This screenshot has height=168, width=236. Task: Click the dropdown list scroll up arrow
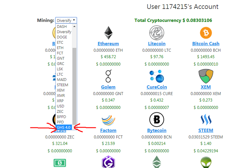click(74, 26)
